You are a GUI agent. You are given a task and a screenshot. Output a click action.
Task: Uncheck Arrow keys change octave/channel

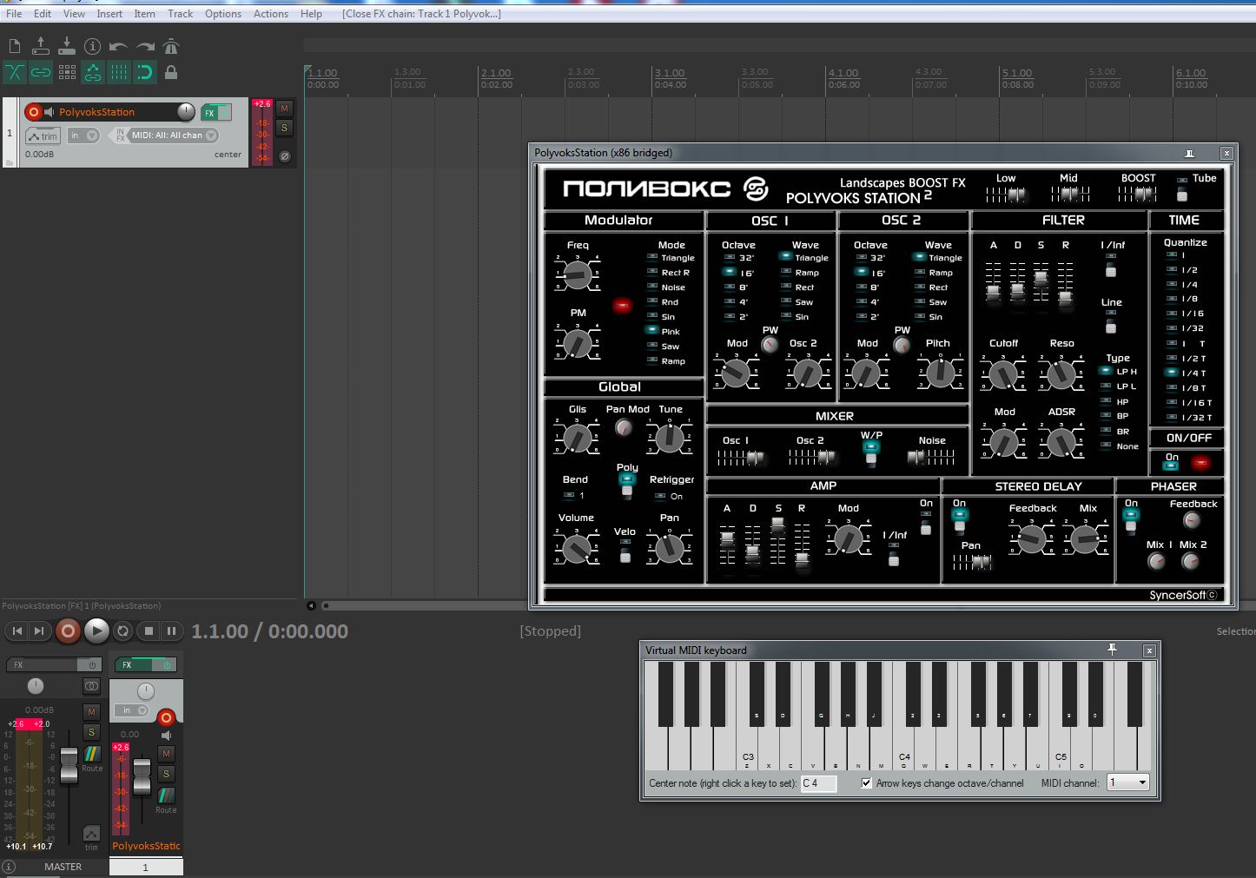point(866,782)
